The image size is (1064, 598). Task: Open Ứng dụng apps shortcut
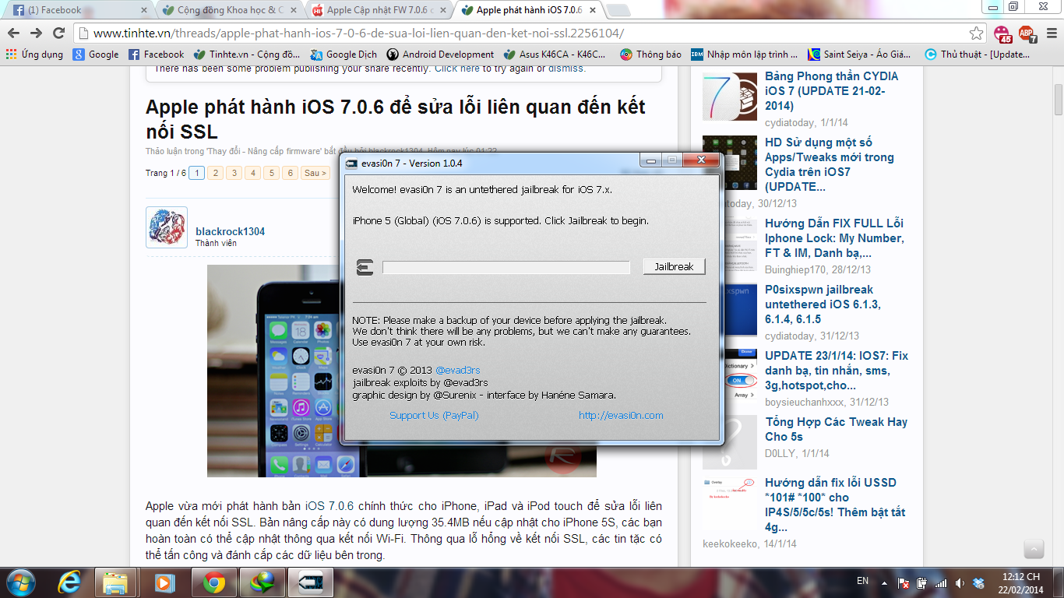[x=34, y=55]
